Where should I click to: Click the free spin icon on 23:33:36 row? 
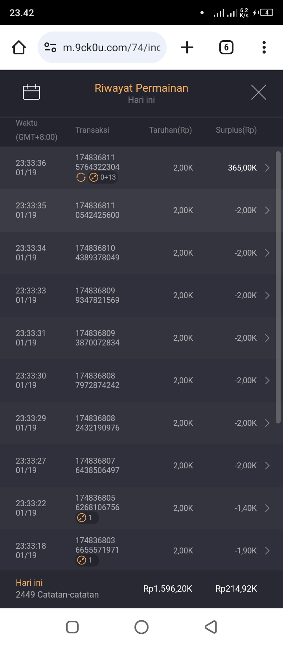pyautogui.click(x=81, y=178)
